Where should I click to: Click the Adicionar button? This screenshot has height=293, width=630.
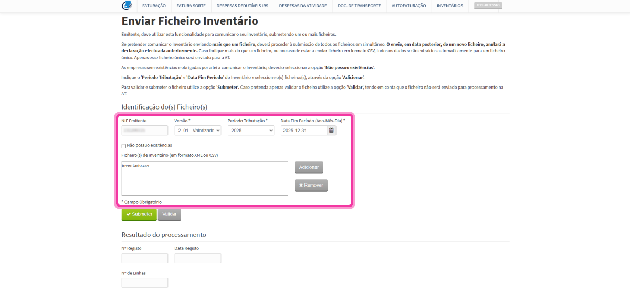point(309,167)
